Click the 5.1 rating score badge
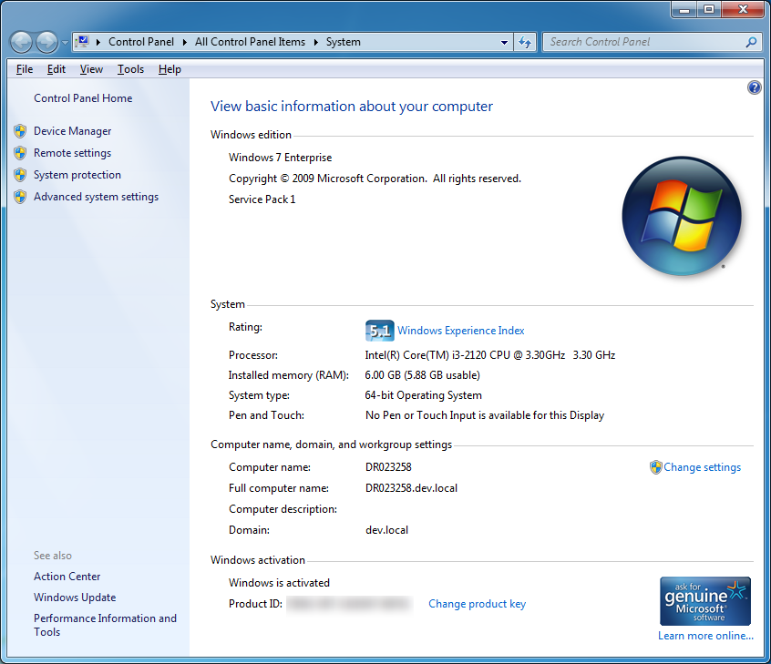771x664 pixels. pos(380,331)
